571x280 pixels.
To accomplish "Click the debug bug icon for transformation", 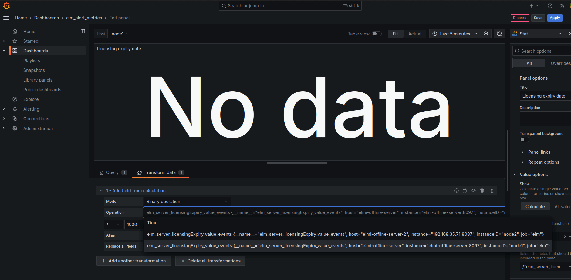I will pyautogui.click(x=465, y=191).
